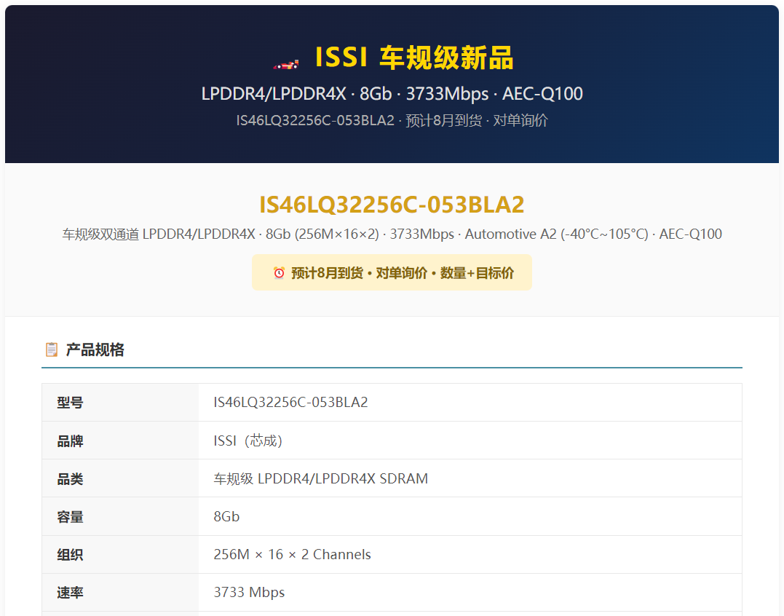The image size is (784, 616).
Task: Select banner subtitle LPDDR4/LPDDR4X · 8Gb · 3733Mbps · AEC-Q100
Action: (392, 93)
